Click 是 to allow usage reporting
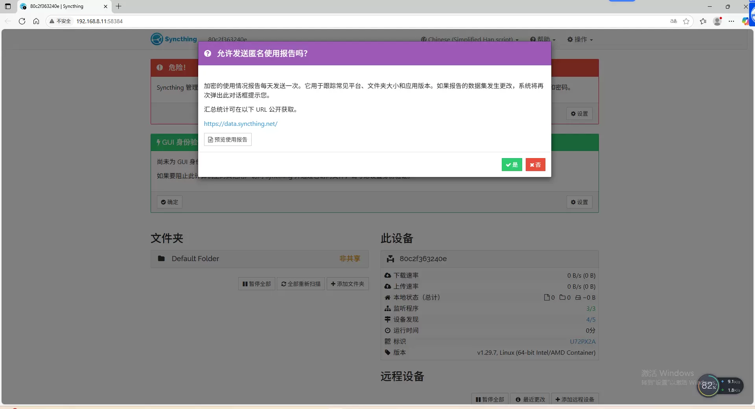The image size is (755, 409). (512, 165)
